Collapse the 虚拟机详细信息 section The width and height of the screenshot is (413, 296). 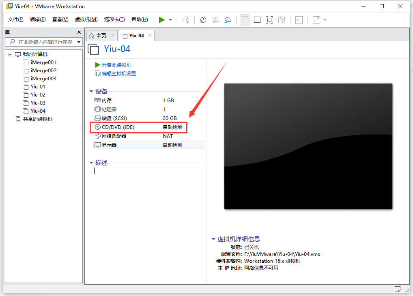213,239
